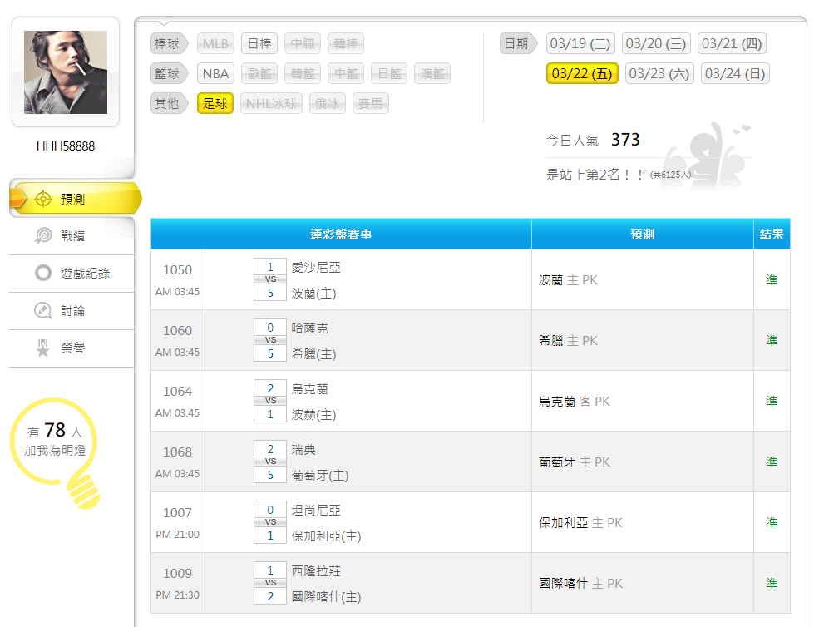
Task: Select the 韓籃 league filter
Action: [x=303, y=74]
